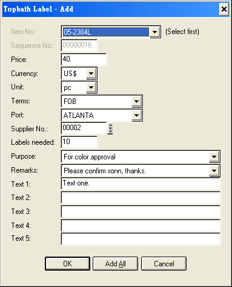This screenshot has height=287, width=232.
Task: Click the Price label
Action: point(19,60)
